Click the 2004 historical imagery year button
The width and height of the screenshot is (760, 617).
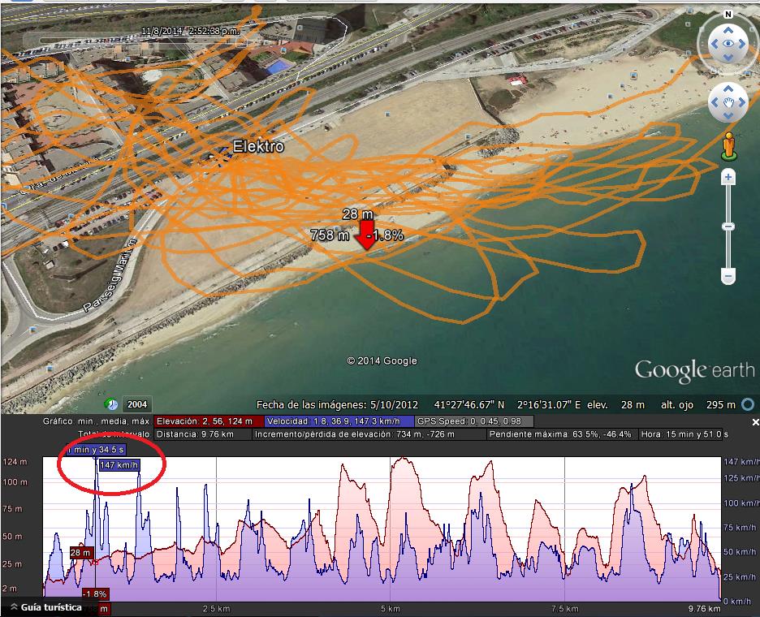point(138,404)
